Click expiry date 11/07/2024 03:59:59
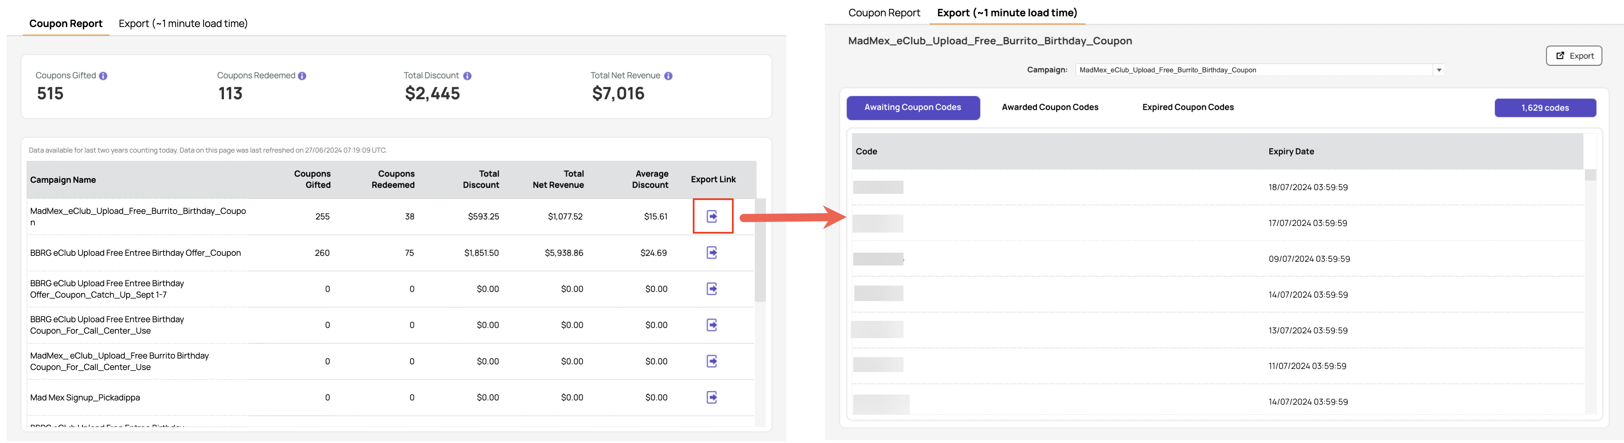The height and width of the screenshot is (443, 1624). pyautogui.click(x=1307, y=366)
